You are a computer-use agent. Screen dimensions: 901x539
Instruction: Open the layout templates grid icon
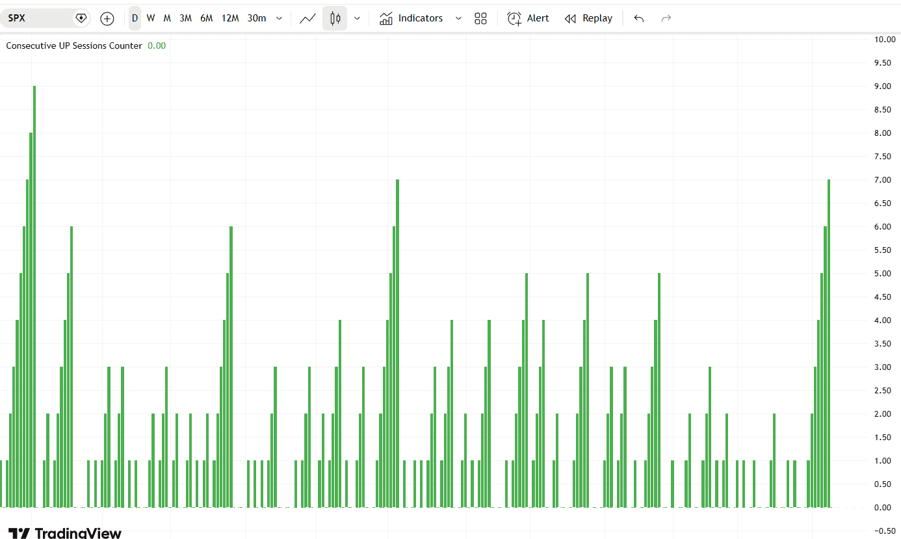tap(480, 18)
